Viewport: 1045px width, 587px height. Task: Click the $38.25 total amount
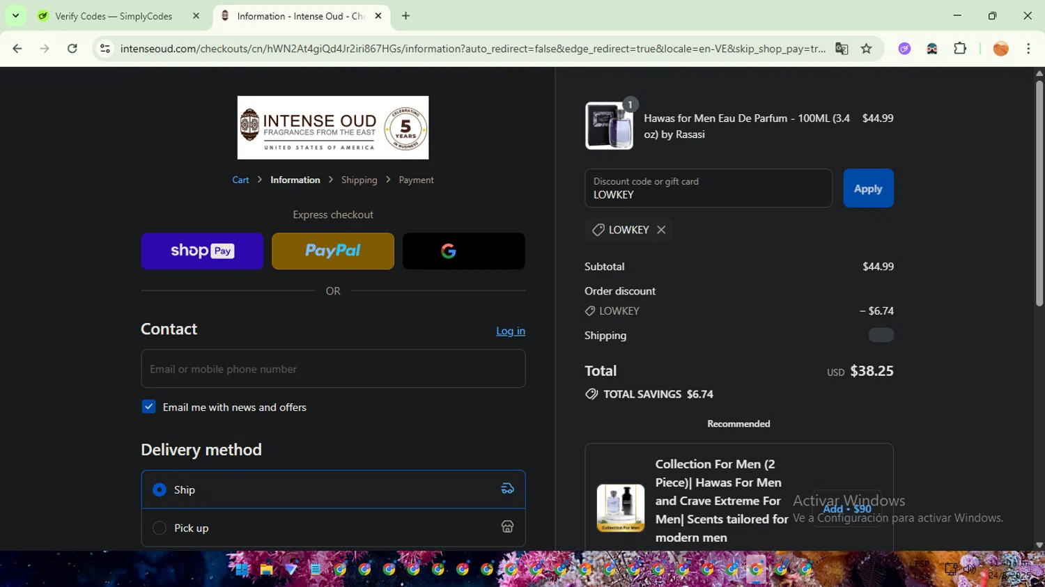(872, 371)
